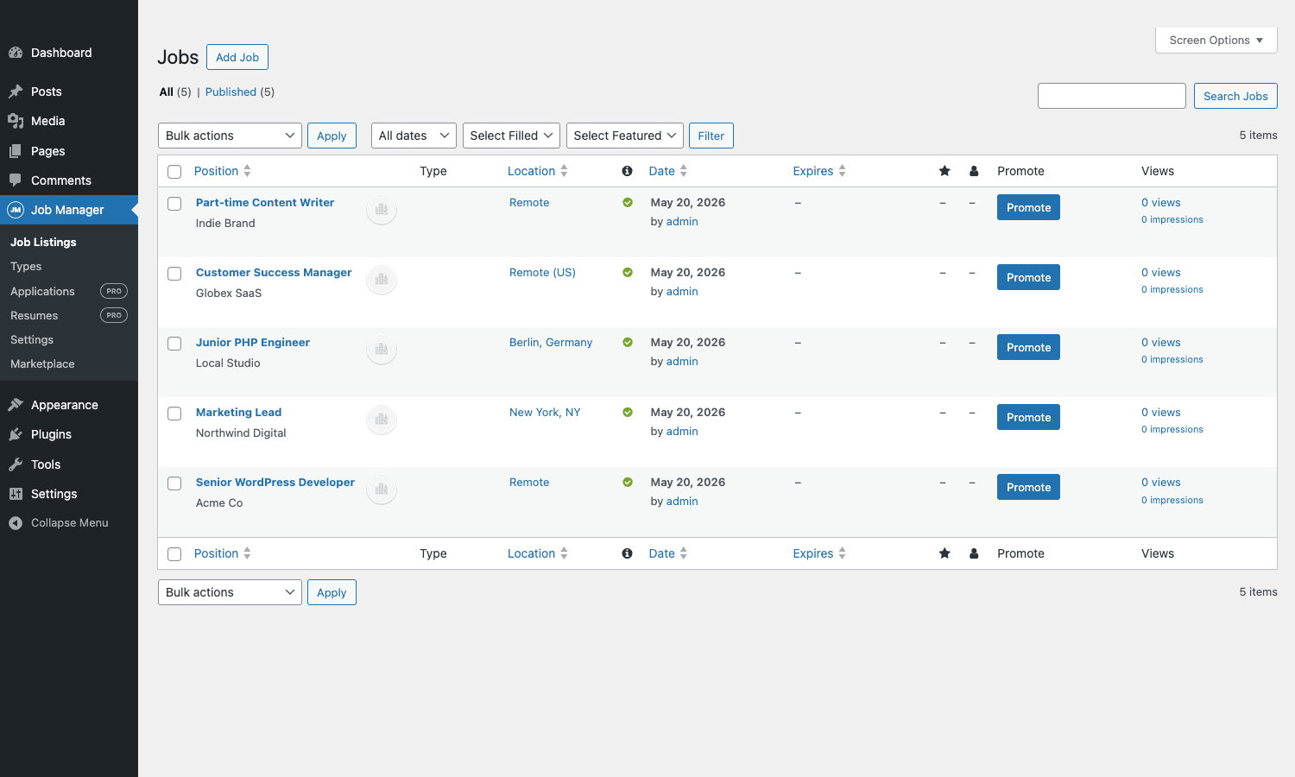Click the PRO badge next to Applications
This screenshot has width=1295, height=777.
114,291
